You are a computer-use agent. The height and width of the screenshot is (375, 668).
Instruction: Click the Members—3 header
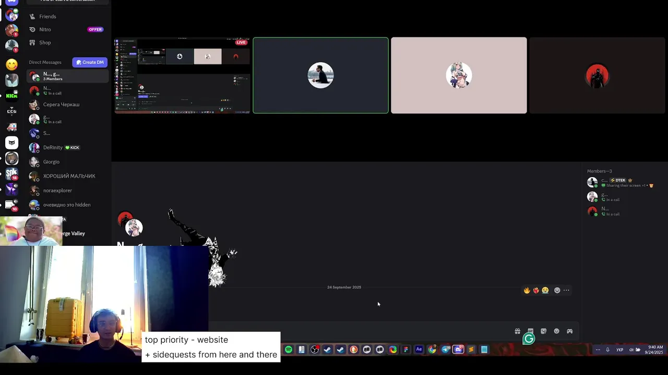click(599, 171)
